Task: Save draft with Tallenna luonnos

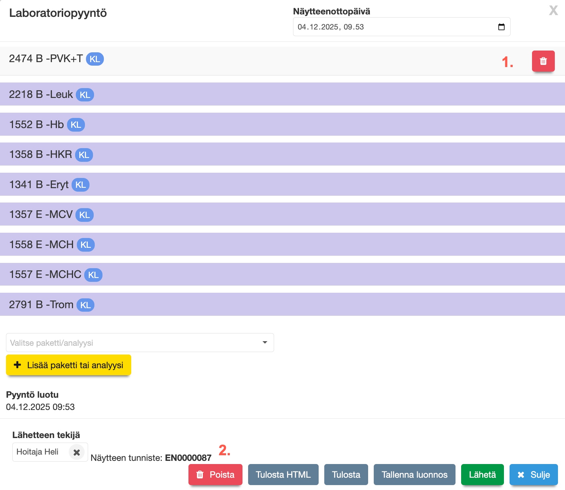Action: 414,475
